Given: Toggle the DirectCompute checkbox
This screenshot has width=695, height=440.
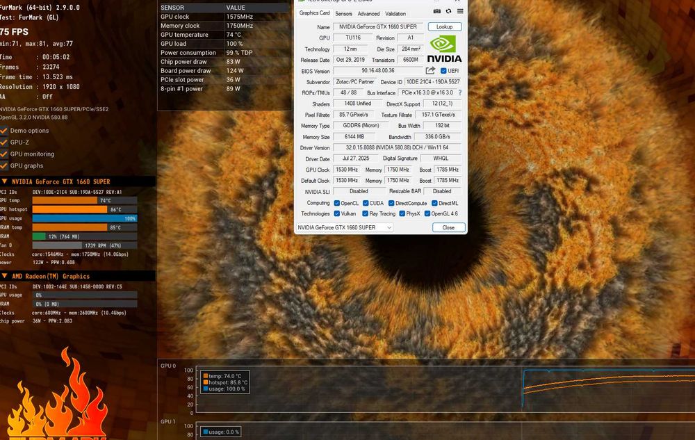Looking at the screenshot, I should coord(391,204).
